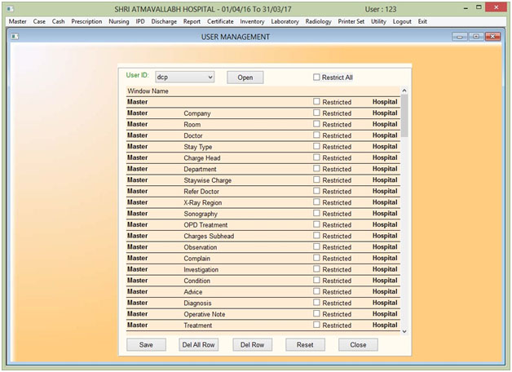The image size is (512, 372).
Task: Restore the User Management inner window
Action: point(476,37)
